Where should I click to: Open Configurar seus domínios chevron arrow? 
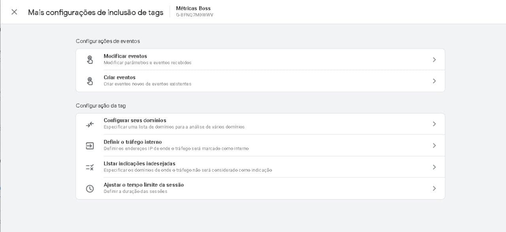pyautogui.click(x=434, y=124)
